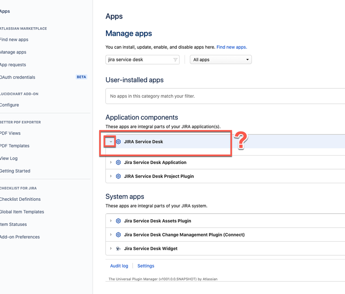Open App requests in sidebar
Screen dimensions: 345x294
13,65
